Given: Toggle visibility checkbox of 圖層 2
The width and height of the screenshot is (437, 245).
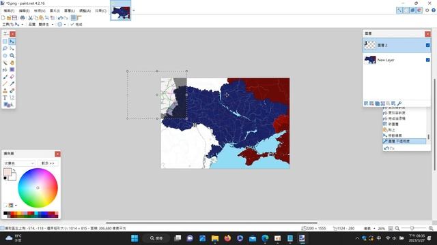Looking at the screenshot, I should (x=428, y=45).
